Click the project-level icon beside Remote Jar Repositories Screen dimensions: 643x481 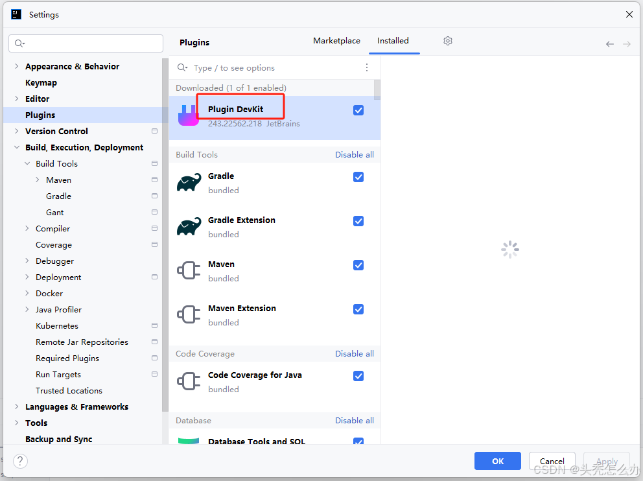click(155, 342)
